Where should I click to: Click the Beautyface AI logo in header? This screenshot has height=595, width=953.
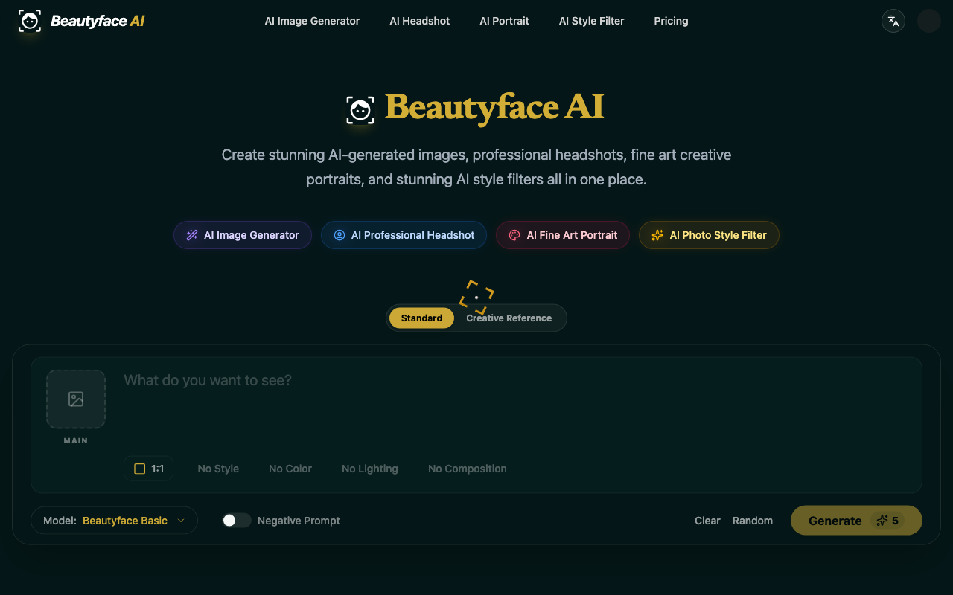click(82, 21)
